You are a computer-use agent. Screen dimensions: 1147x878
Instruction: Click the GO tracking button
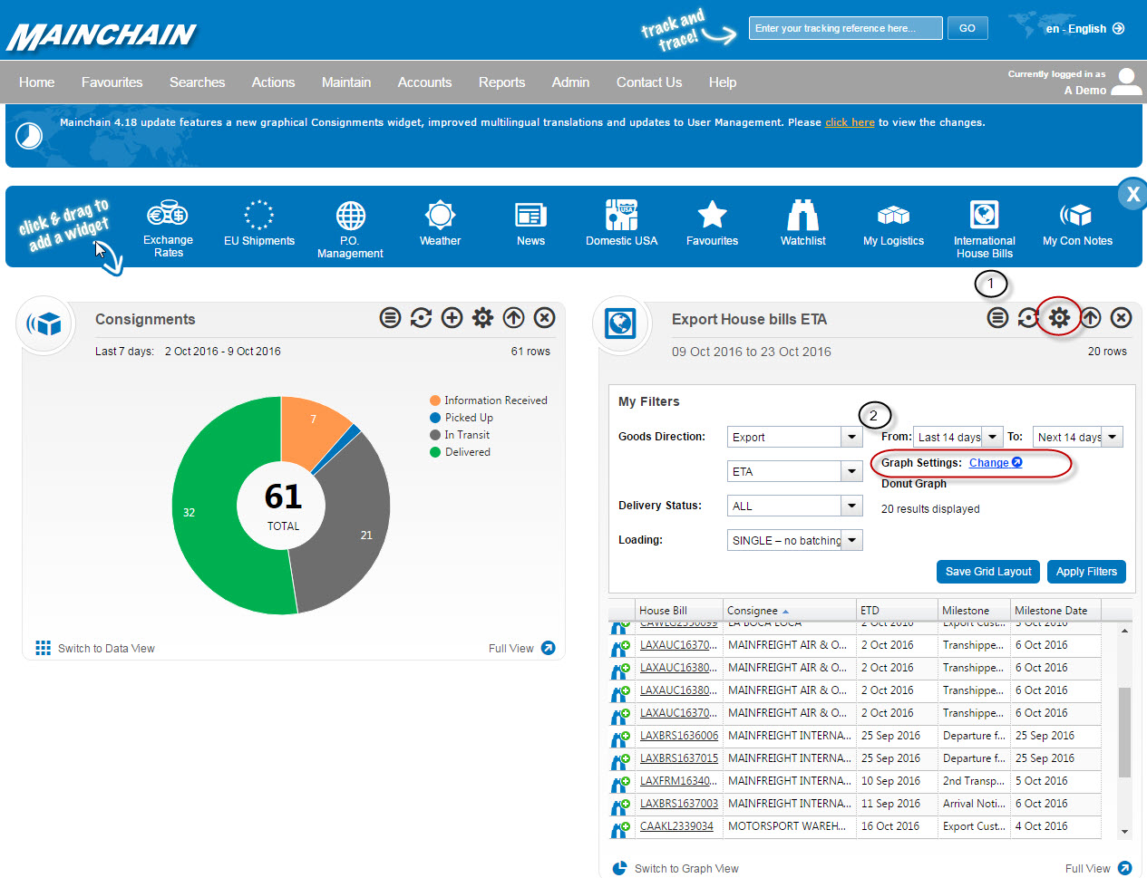click(x=967, y=28)
